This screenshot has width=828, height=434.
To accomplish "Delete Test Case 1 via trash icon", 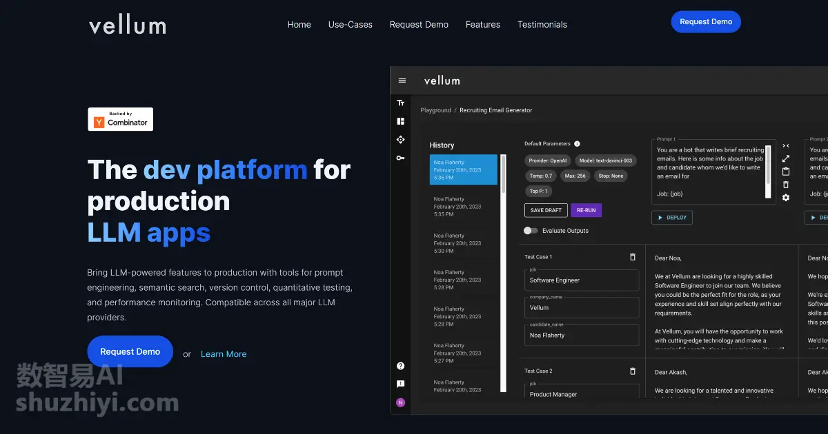I will [633, 257].
